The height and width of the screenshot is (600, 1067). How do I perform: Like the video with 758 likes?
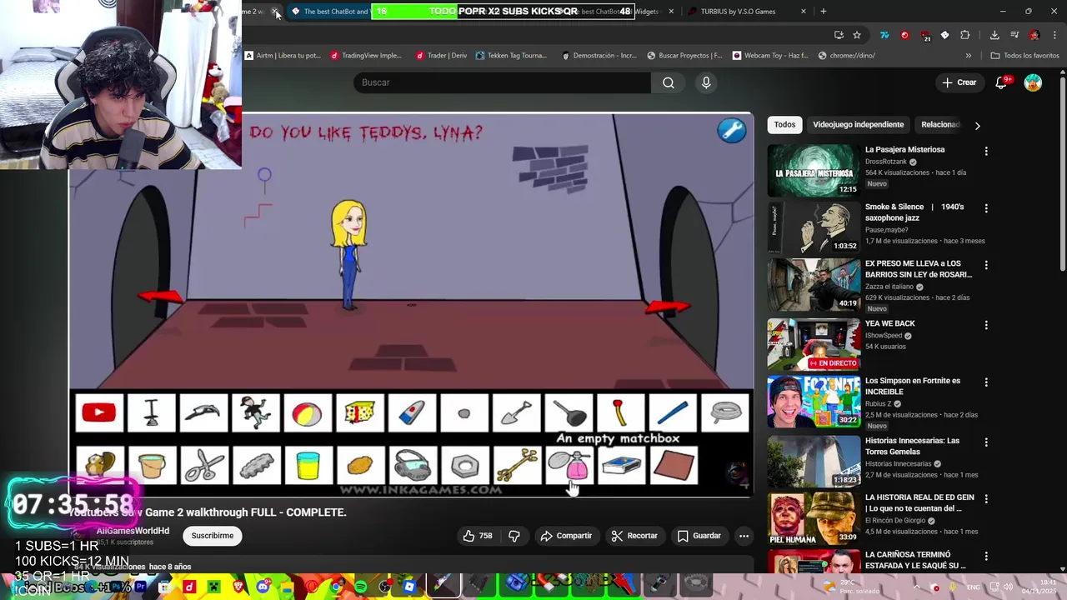pos(478,536)
